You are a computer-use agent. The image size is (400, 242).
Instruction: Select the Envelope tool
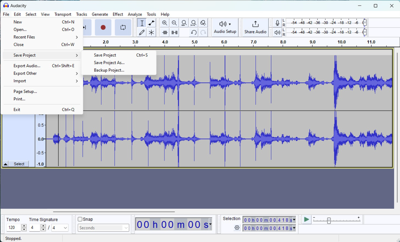[151, 23]
